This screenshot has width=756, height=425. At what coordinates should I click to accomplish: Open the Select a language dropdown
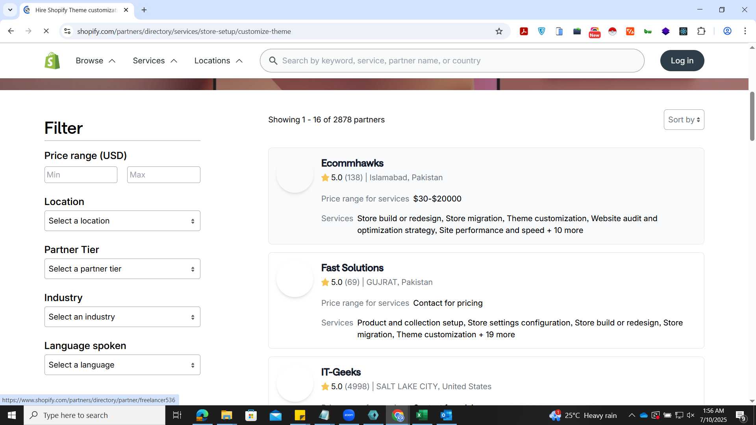coord(122,365)
